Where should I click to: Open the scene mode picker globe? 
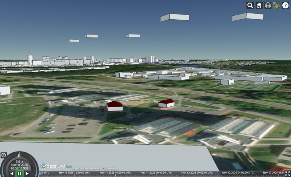coord(268,5)
